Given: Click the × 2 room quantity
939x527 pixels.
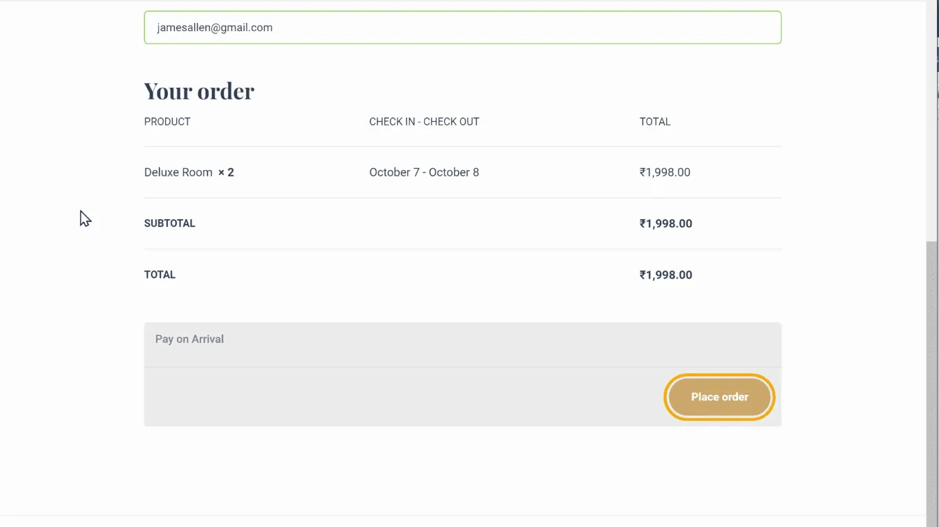Looking at the screenshot, I should 226,172.
